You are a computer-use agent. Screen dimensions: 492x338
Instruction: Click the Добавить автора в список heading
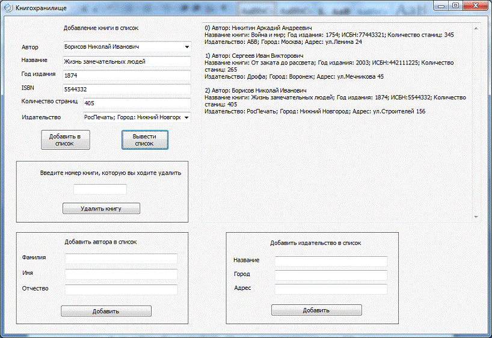(x=100, y=242)
